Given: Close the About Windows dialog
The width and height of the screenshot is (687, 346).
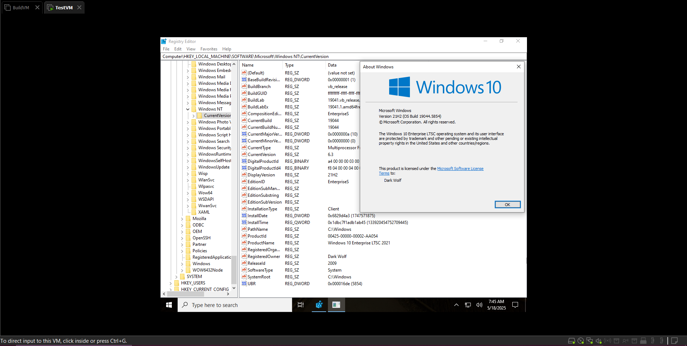Looking at the screenshot, I should point(518,67).
